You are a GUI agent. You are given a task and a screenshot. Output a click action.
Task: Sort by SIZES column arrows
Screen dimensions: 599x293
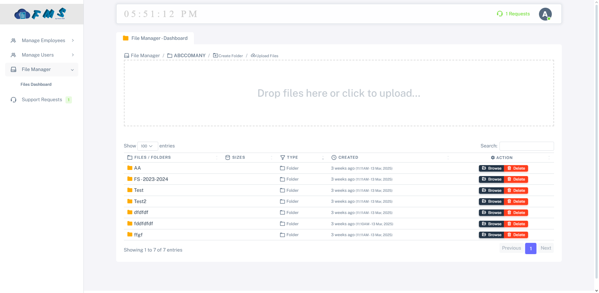(272, 158)
